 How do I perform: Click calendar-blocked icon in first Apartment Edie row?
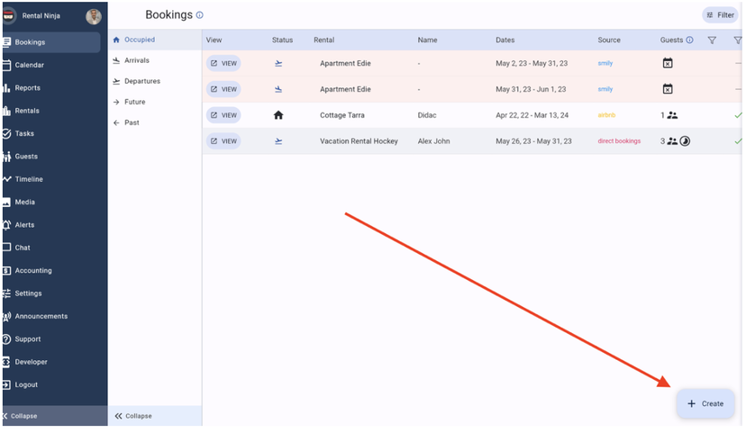[x=668, y=63]
